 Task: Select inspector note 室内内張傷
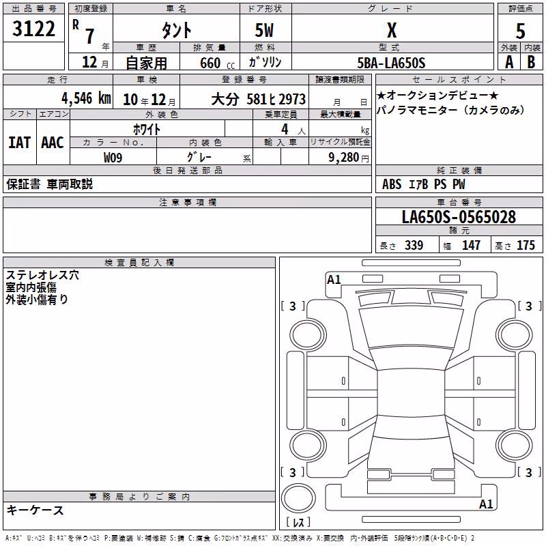(x=31, y=287)
